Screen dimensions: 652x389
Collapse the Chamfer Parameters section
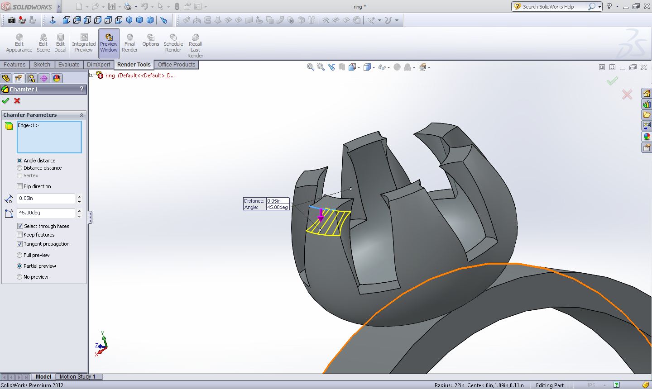pos(81,115)
